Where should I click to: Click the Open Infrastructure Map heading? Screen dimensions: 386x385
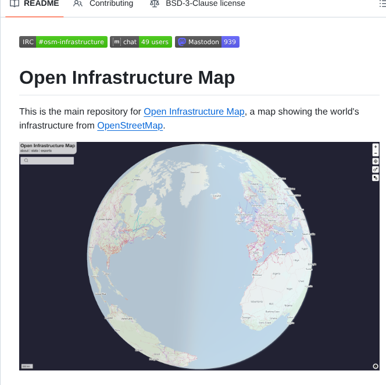coord(127,77)
